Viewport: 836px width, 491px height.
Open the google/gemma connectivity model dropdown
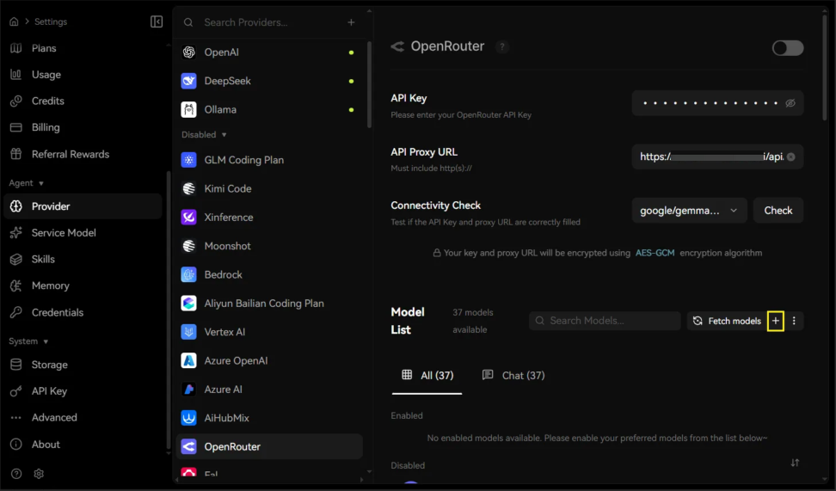[689, 211]
